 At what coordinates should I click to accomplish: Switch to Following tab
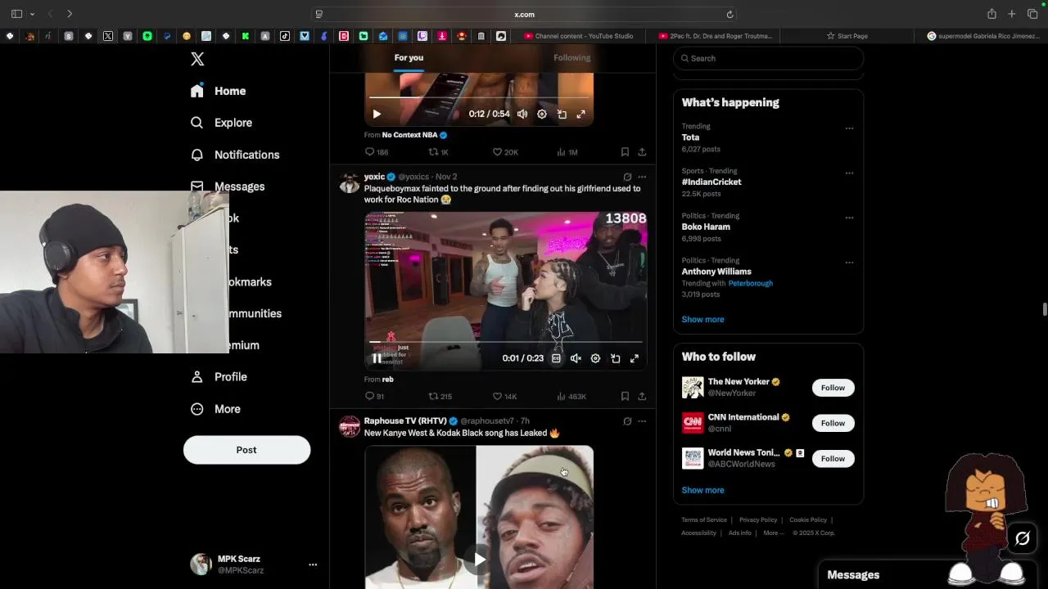click(571, 58)
